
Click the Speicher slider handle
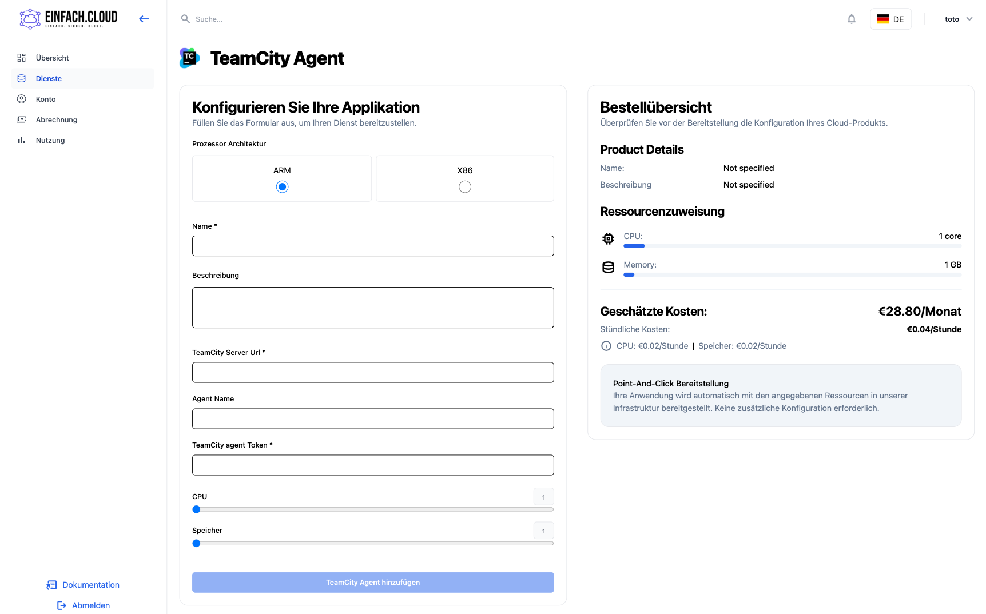196,543
